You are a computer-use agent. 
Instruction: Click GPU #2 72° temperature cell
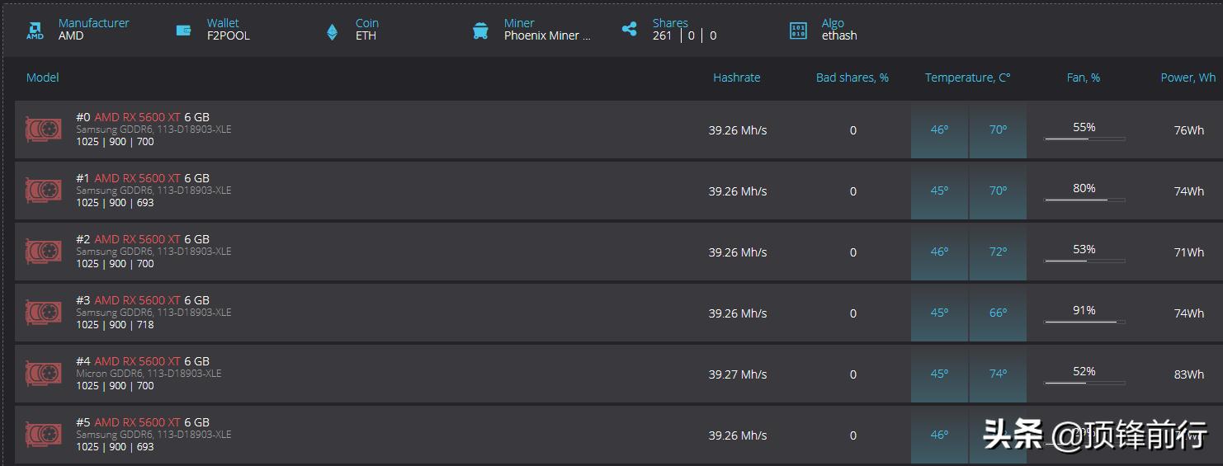998,252
